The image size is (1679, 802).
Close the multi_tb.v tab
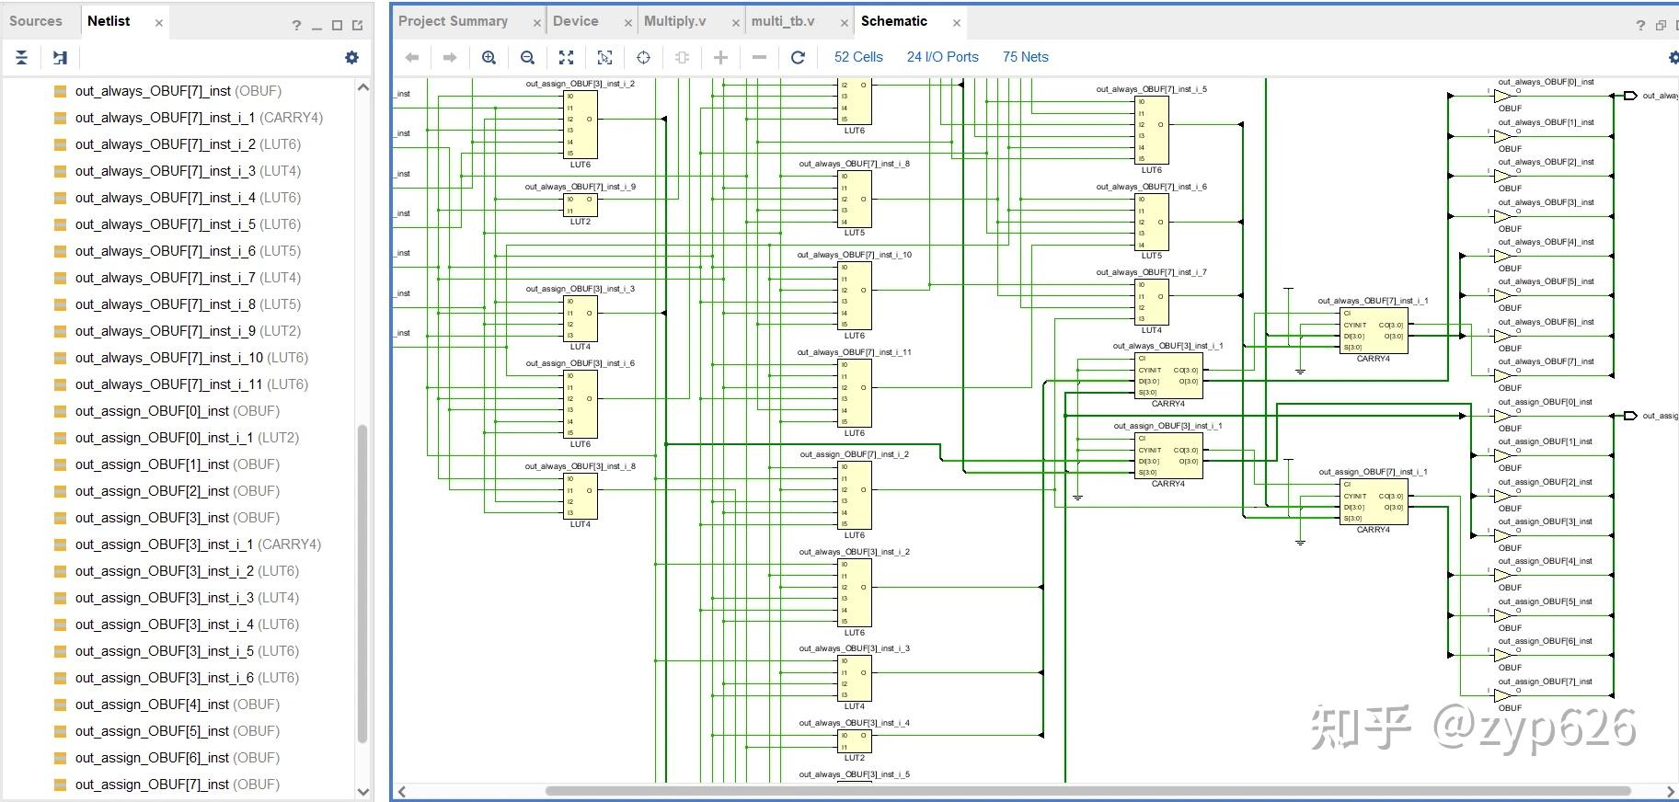[845, 23]
